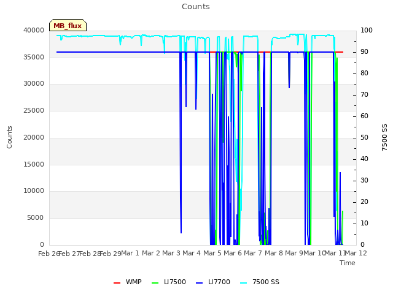
Task: Click the 30 right-axis tick label
Action: point(364,181)
